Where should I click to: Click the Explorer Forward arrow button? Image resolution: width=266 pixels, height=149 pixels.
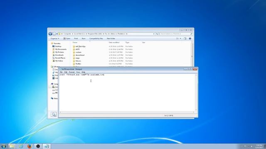54,34
